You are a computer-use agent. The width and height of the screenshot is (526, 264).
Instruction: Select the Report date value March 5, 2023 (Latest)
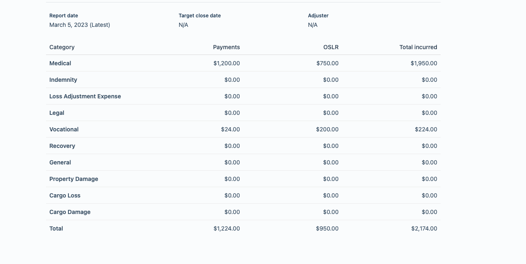[80, 25]
